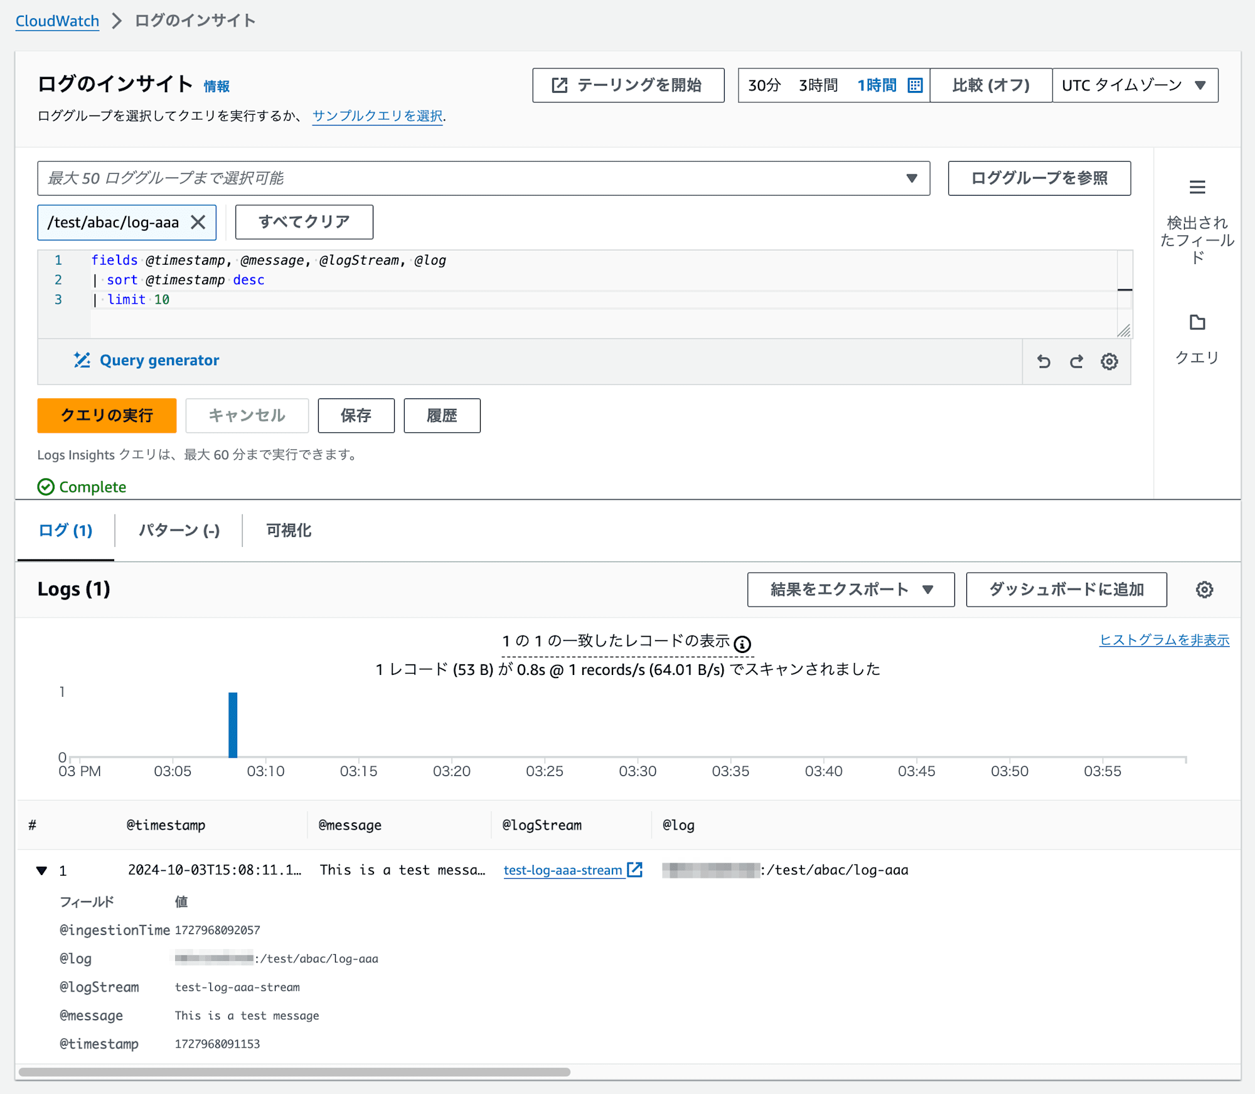Click the timestamp cell 2024-10-03T15:08:11

(x=215, y=870)
